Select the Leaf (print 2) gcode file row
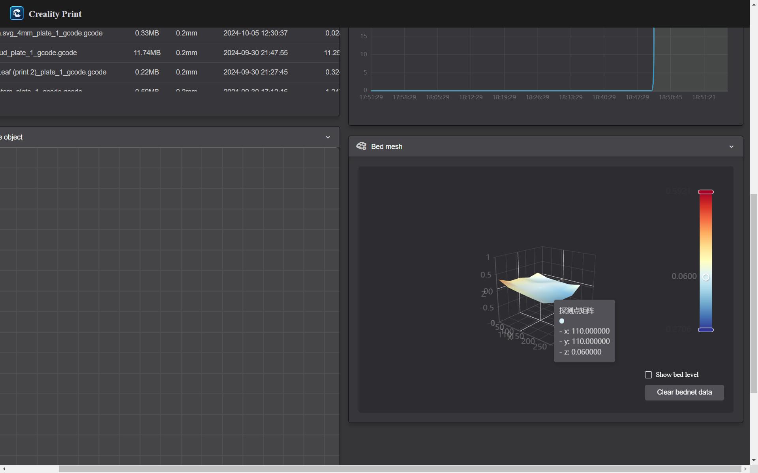This screenshot has height=473, width=758. coord(170,72)
